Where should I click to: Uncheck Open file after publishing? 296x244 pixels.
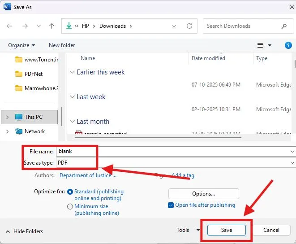click(x=171, y=205)
